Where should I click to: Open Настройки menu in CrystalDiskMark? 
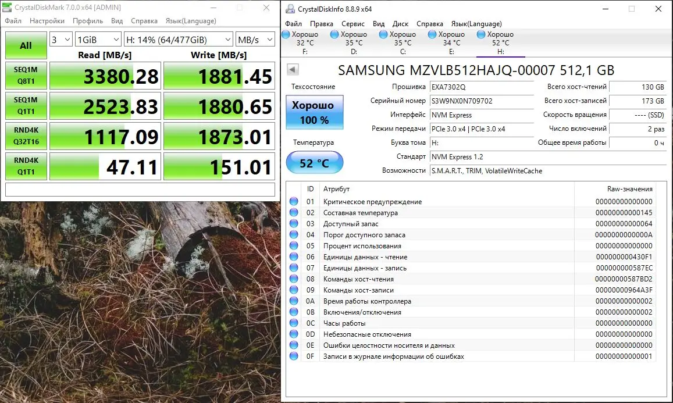click(47, 20)
